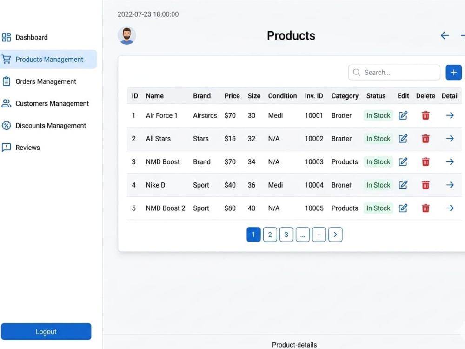View details of Air Force 1
Screen dimensions: 465x349
pos(450,115)
